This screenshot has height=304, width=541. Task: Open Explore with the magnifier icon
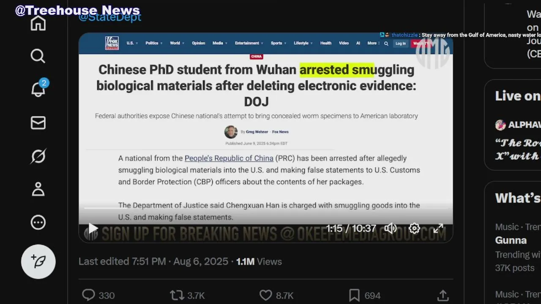pyautogui.click(x=38, y=56)
